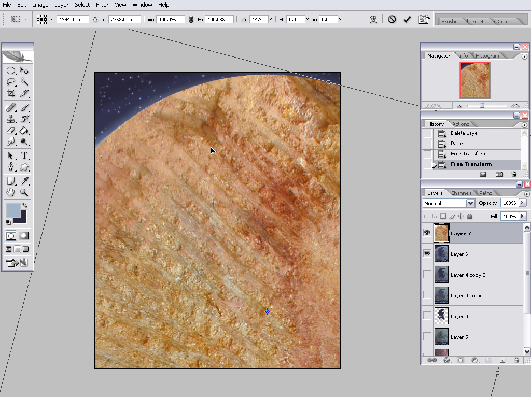Image resolution: width=531 pixels, height=398 pixels.
Task: Select the Lasso tool
Action: click(11, 81)
